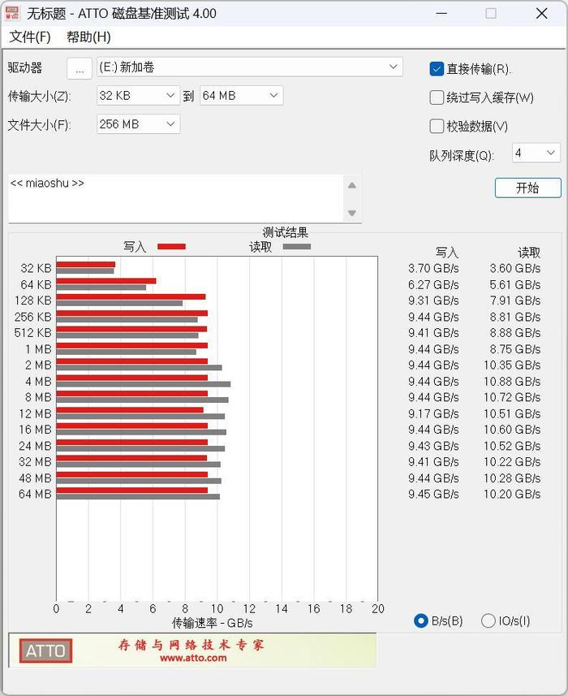Click the ATTO logo in bottom banner
The image size is (568, 696).
(x=45, y=651)
